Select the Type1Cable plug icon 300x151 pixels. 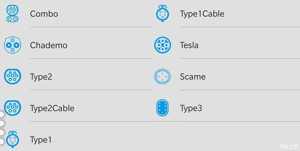pos(162,13)
